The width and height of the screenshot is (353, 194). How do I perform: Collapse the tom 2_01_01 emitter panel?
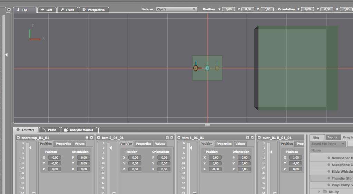click(99, 138)
